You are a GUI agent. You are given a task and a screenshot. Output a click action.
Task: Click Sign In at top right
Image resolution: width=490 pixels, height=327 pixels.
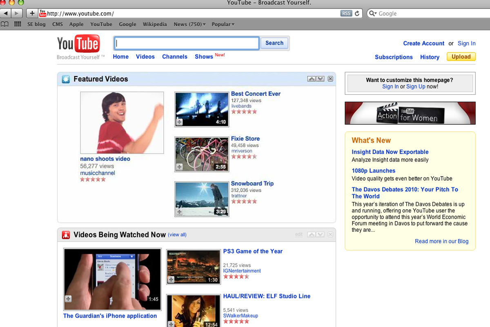467,43
